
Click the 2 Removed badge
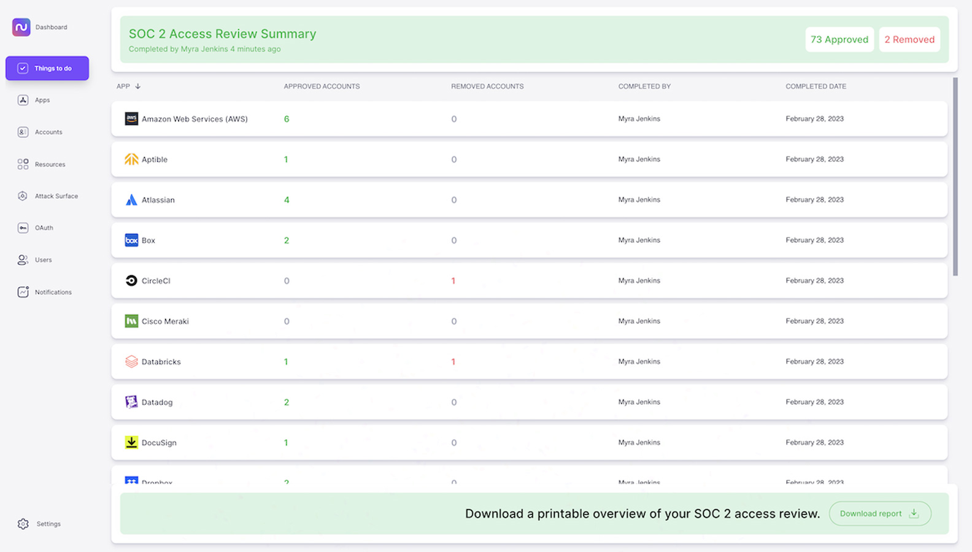tap(909, 39)
